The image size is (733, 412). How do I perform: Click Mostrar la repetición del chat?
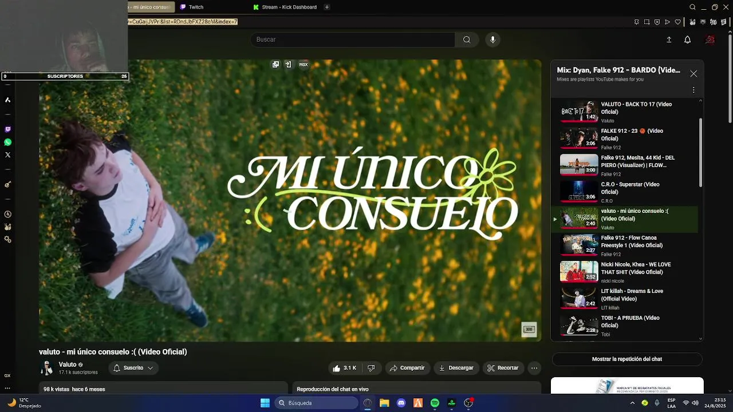coord(627,359)
